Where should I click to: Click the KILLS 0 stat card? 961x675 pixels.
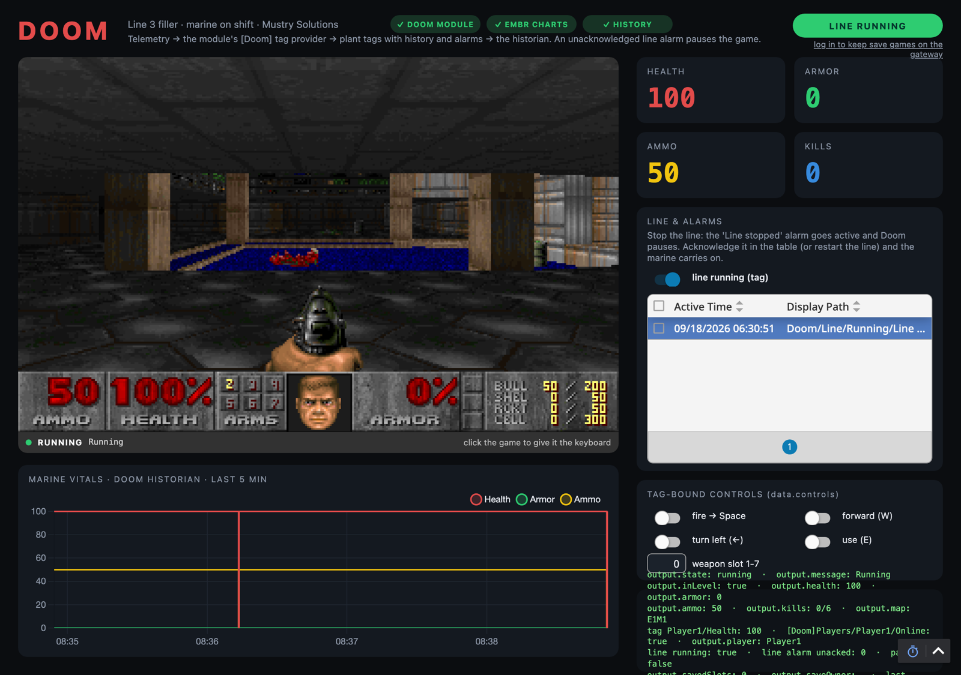pos(868,165)
